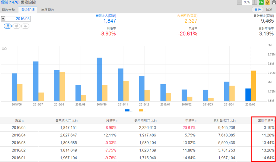Click the 9,465 cumulative summary figure

tap(267, 21)
